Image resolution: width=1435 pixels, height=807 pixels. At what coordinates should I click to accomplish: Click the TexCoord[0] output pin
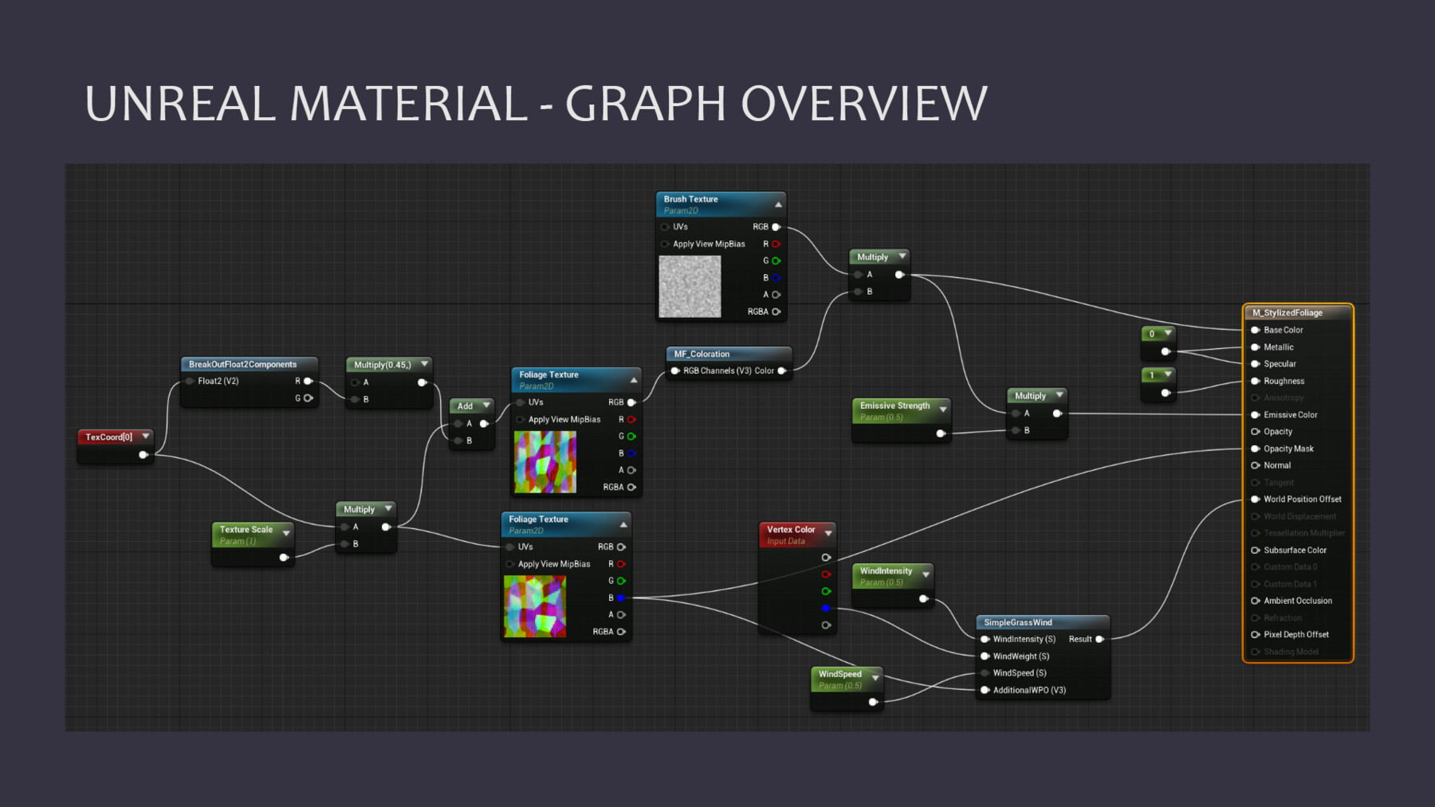[x=143, y=454]
